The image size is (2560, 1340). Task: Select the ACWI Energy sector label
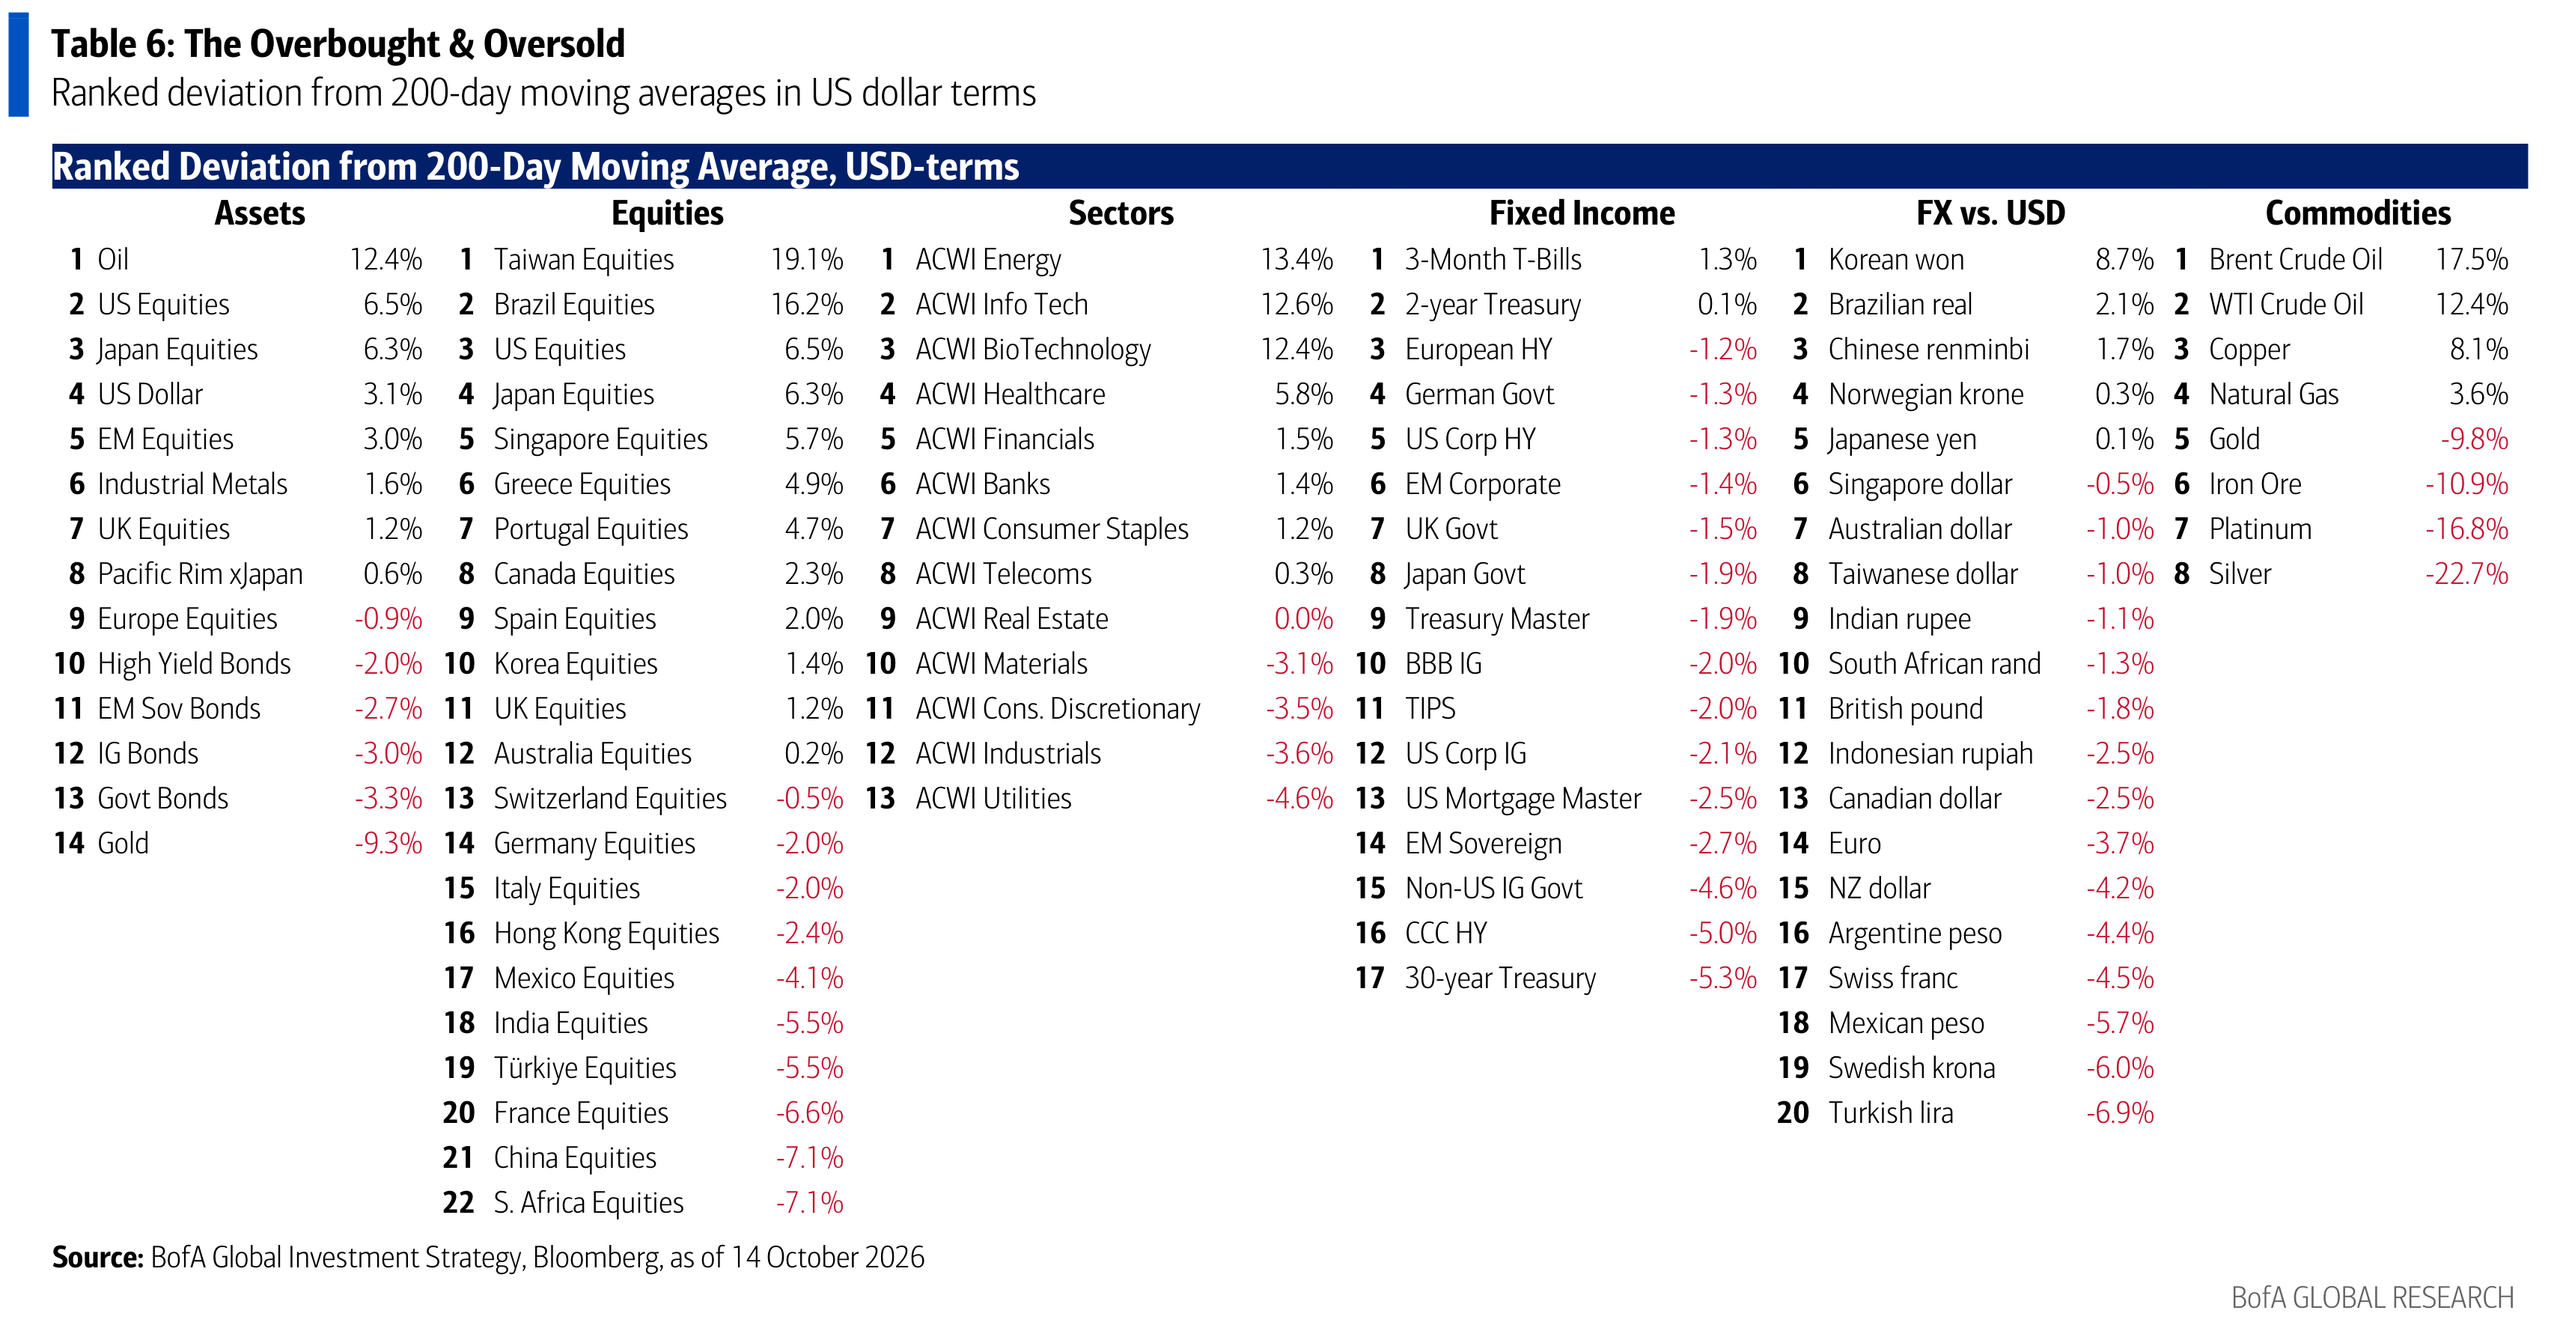pos(988,260)
